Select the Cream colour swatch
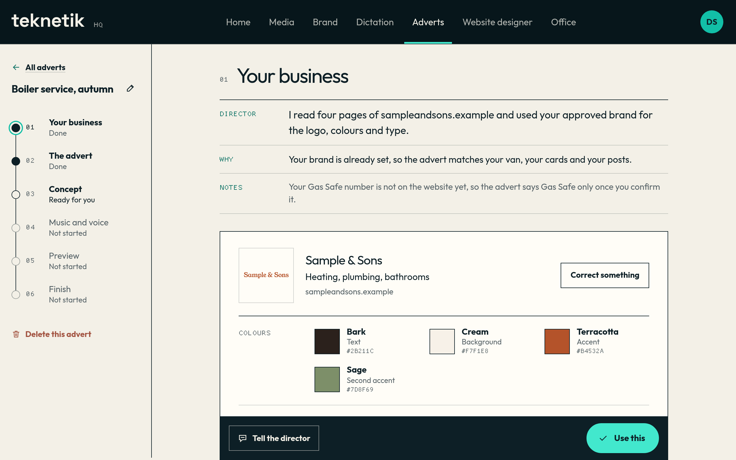Image resolution: width=736 pixels, height=460 pixels. [x=442, y=341]
